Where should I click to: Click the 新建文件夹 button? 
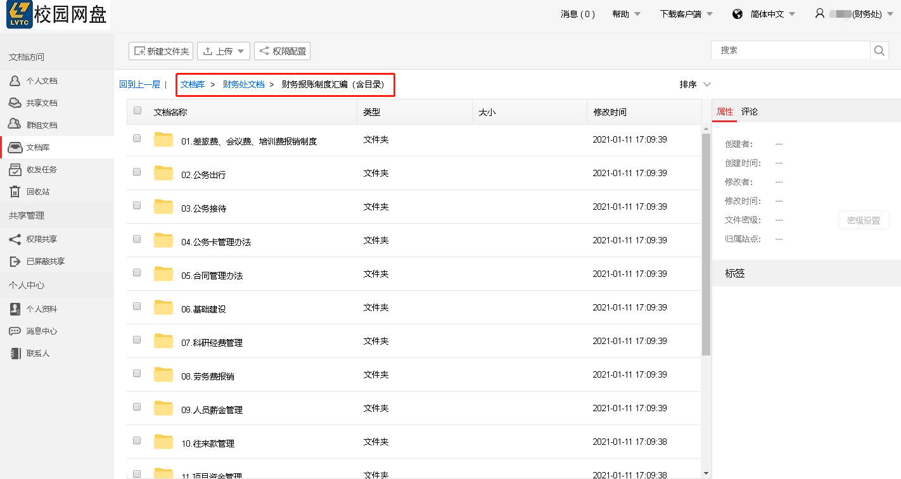click(x=161, y=51)
